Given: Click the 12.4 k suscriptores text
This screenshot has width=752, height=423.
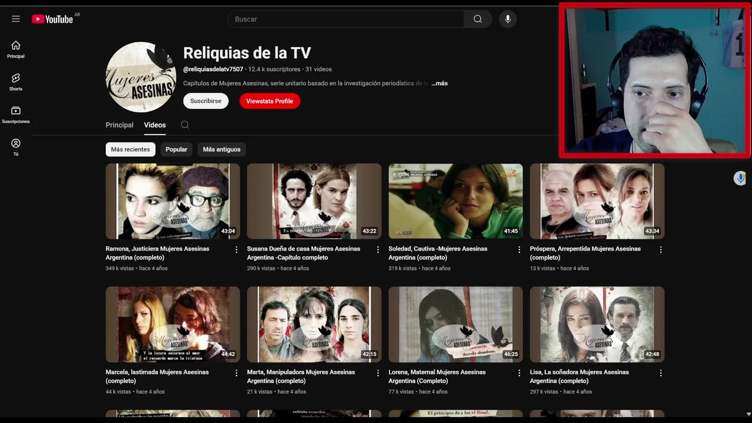Looking at the screenshot, I should coord(274,69).
